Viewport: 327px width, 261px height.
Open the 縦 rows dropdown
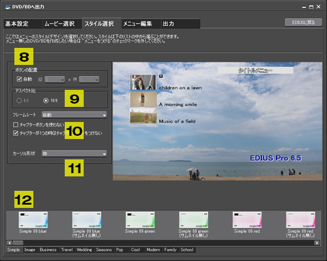55,79
